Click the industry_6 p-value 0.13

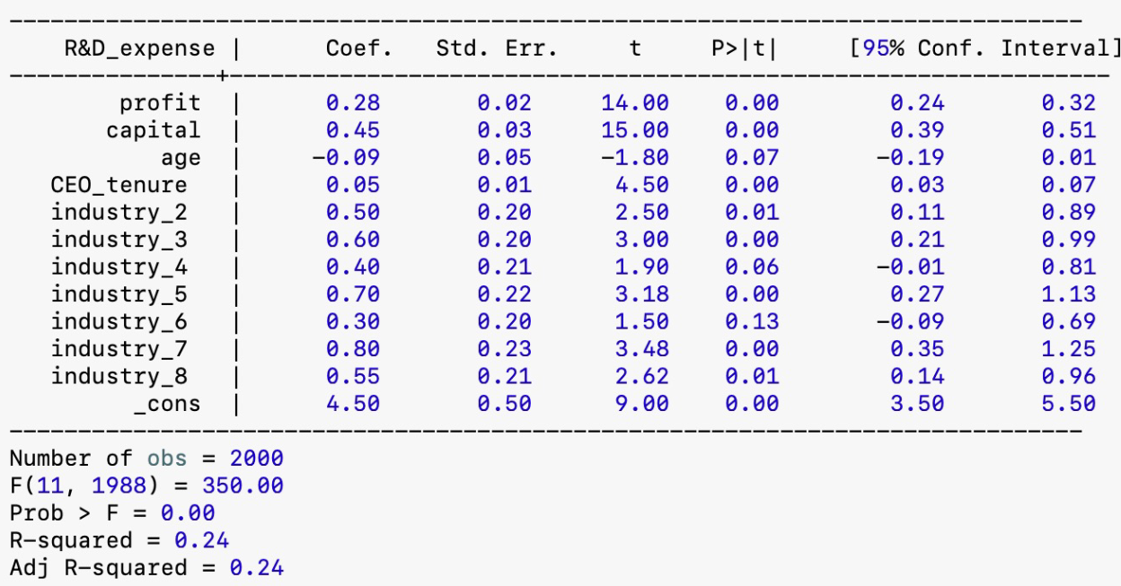(752, 321)
